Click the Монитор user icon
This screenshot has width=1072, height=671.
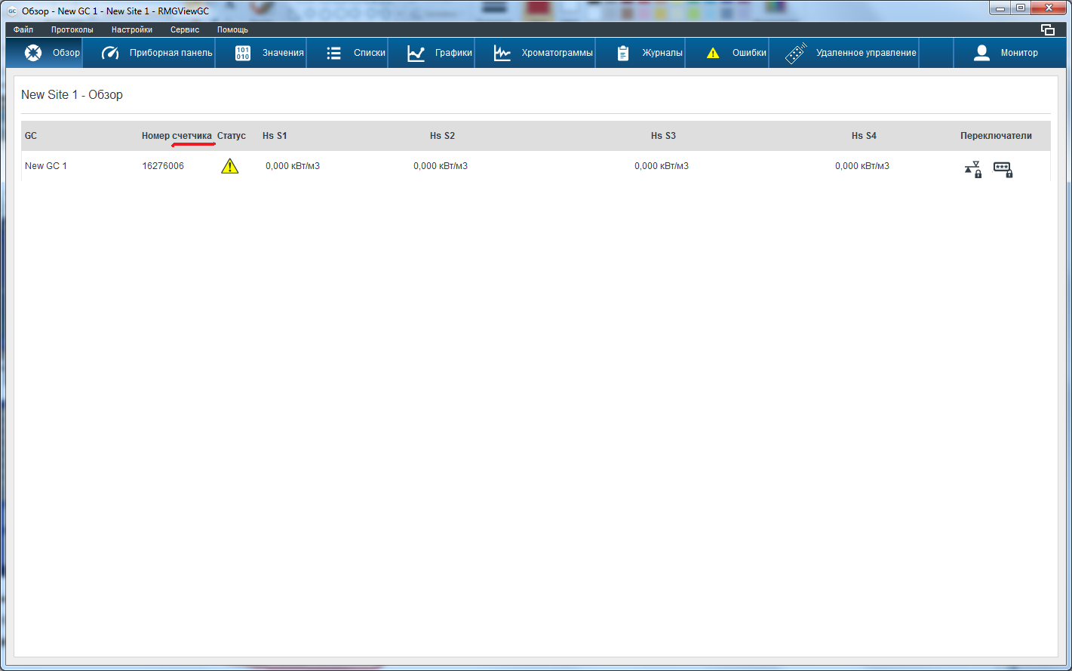[x=981, y=53]
